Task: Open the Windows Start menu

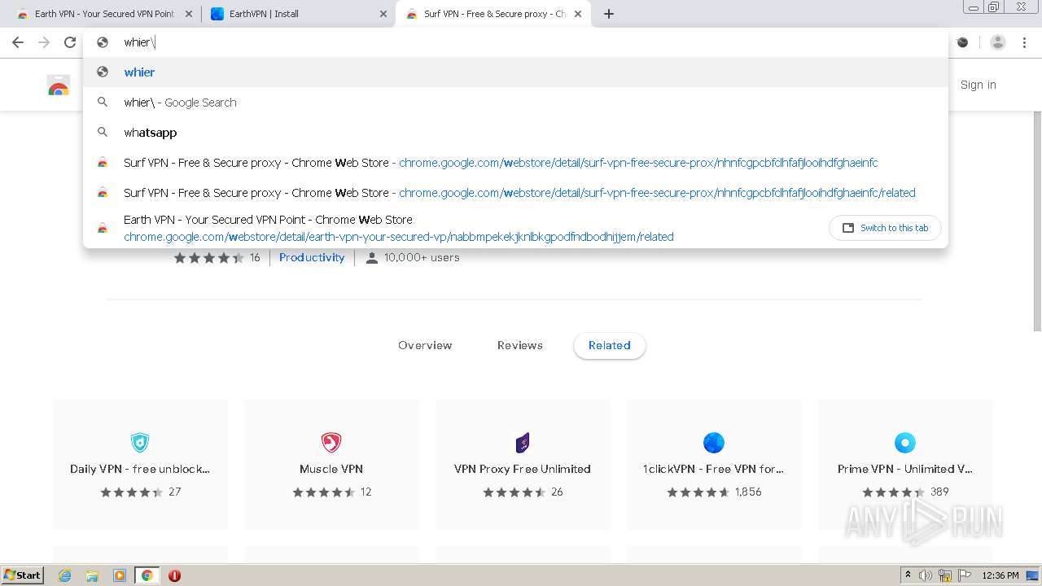Action: tap(23, 575)
